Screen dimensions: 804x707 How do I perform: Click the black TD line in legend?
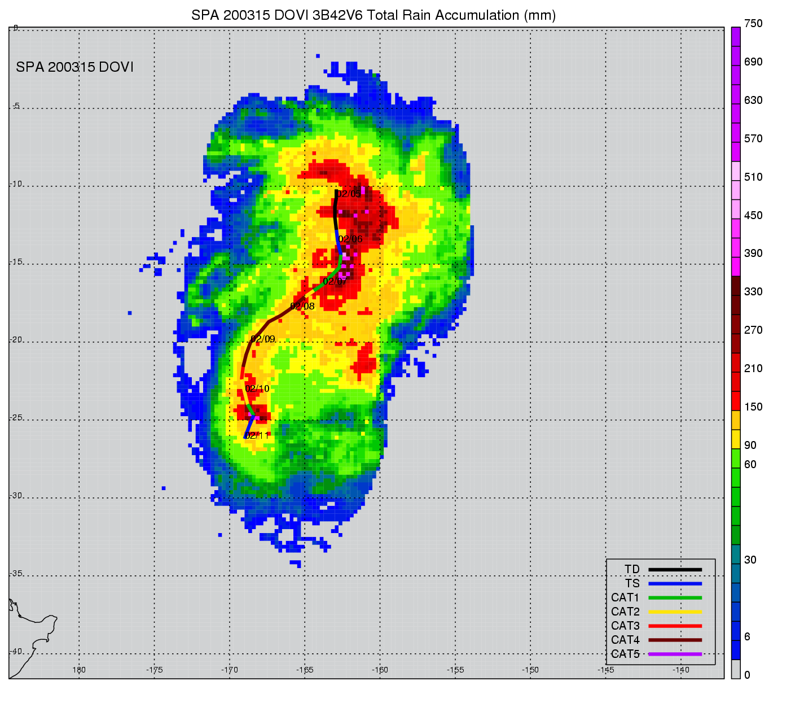(x=675, y=569)
